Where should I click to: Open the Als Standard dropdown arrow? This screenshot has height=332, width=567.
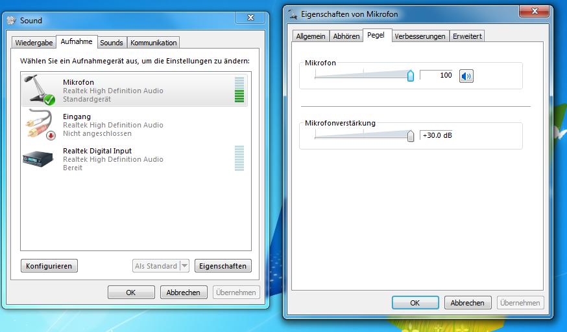click(x=184, y=266)
